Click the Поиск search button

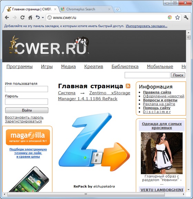(x=178, y=75)
